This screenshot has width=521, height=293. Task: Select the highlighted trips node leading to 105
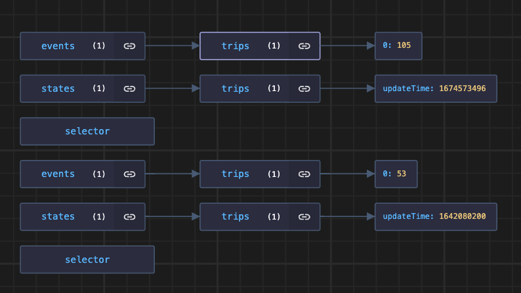tap(236, 46)
